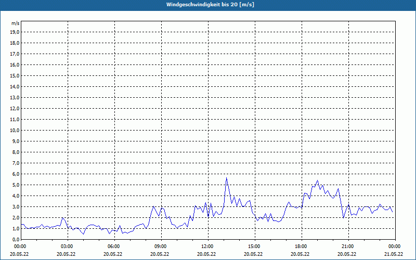Image resolution: width=416 pixels, height=260 pixels.
Task: Click the 21.05.22 date label
Action: pos(394,254)
